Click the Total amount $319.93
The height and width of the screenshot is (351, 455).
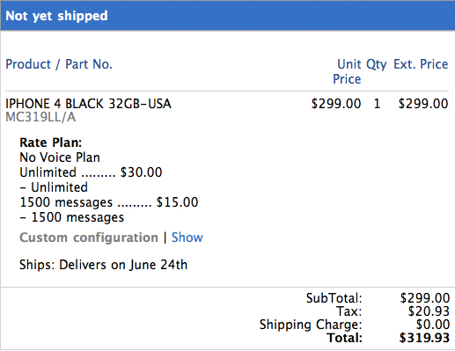[424, 338]
